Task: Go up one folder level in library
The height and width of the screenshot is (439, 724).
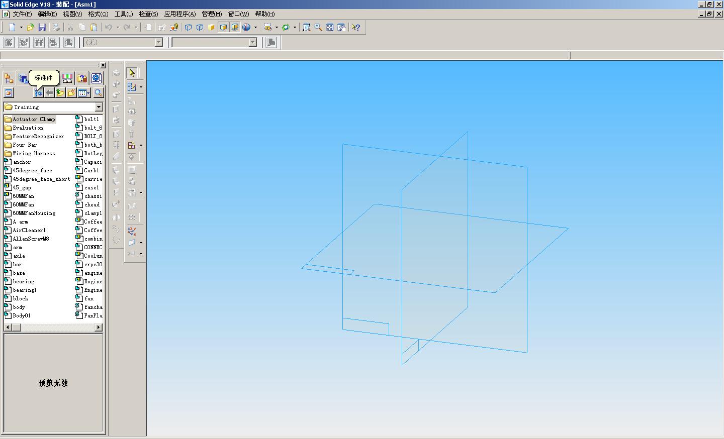Action: click(60, 92)
